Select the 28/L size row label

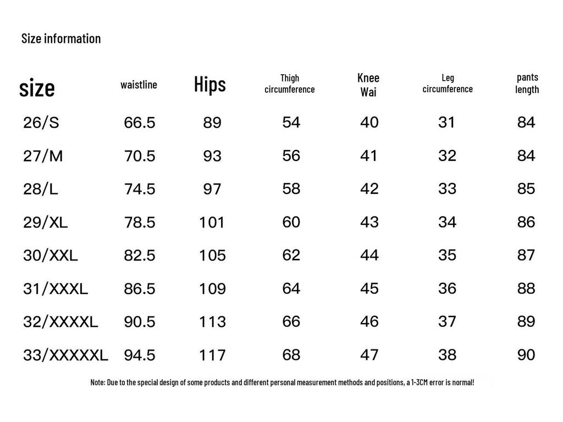[41, 189]
